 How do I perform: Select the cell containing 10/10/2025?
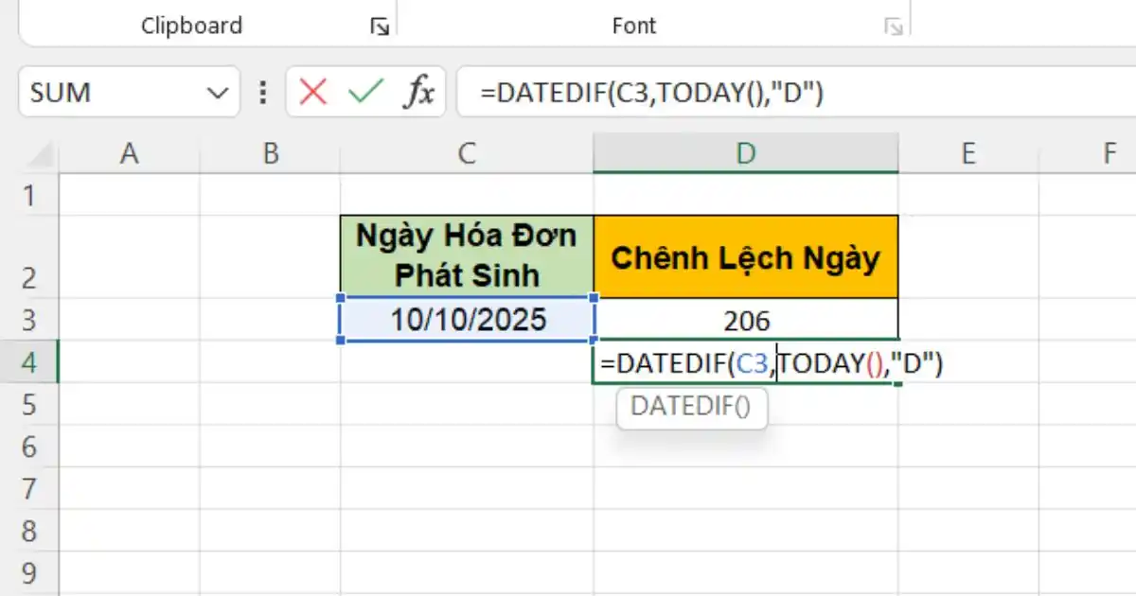coord(468,320)
